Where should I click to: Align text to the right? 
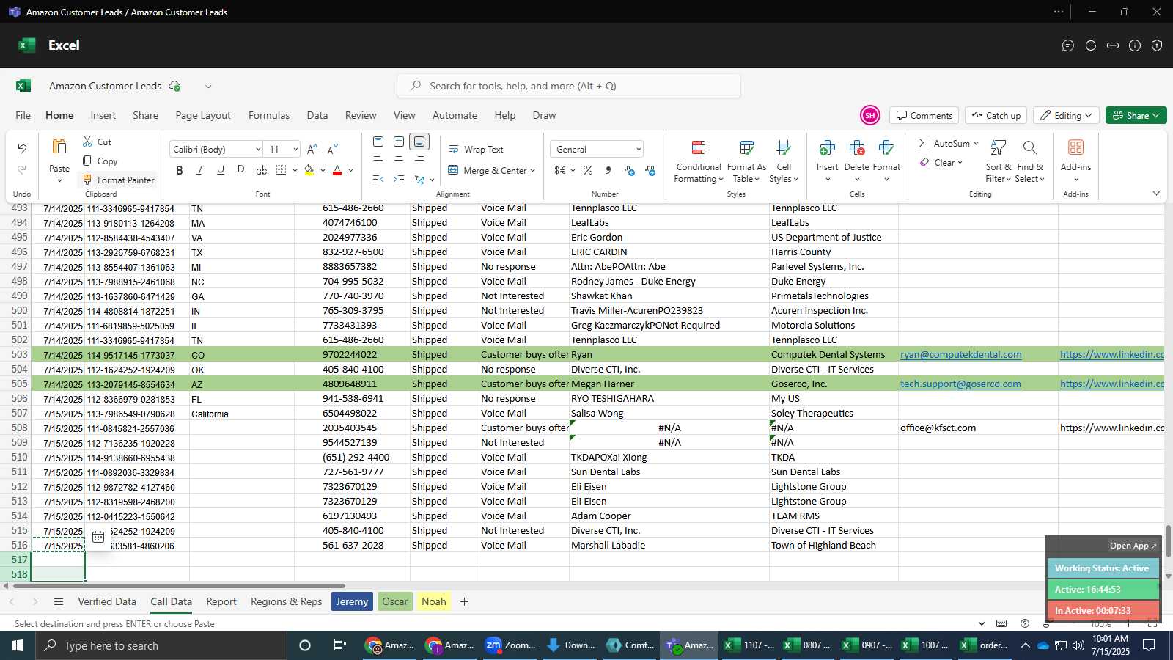pyautogui.click(x=419, y=161)
